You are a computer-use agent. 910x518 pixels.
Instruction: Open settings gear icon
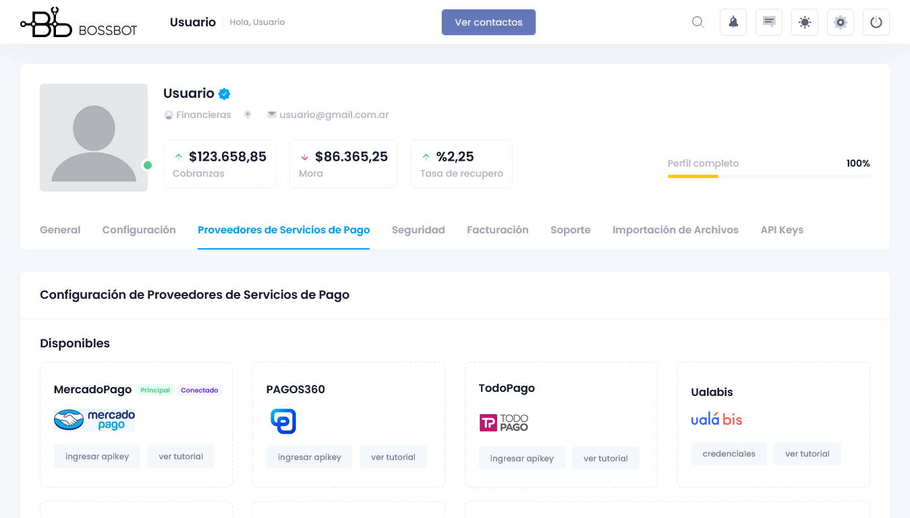(841, 22)
